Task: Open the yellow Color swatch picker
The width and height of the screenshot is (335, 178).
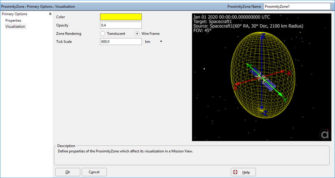Action: [x=121, y=17]
